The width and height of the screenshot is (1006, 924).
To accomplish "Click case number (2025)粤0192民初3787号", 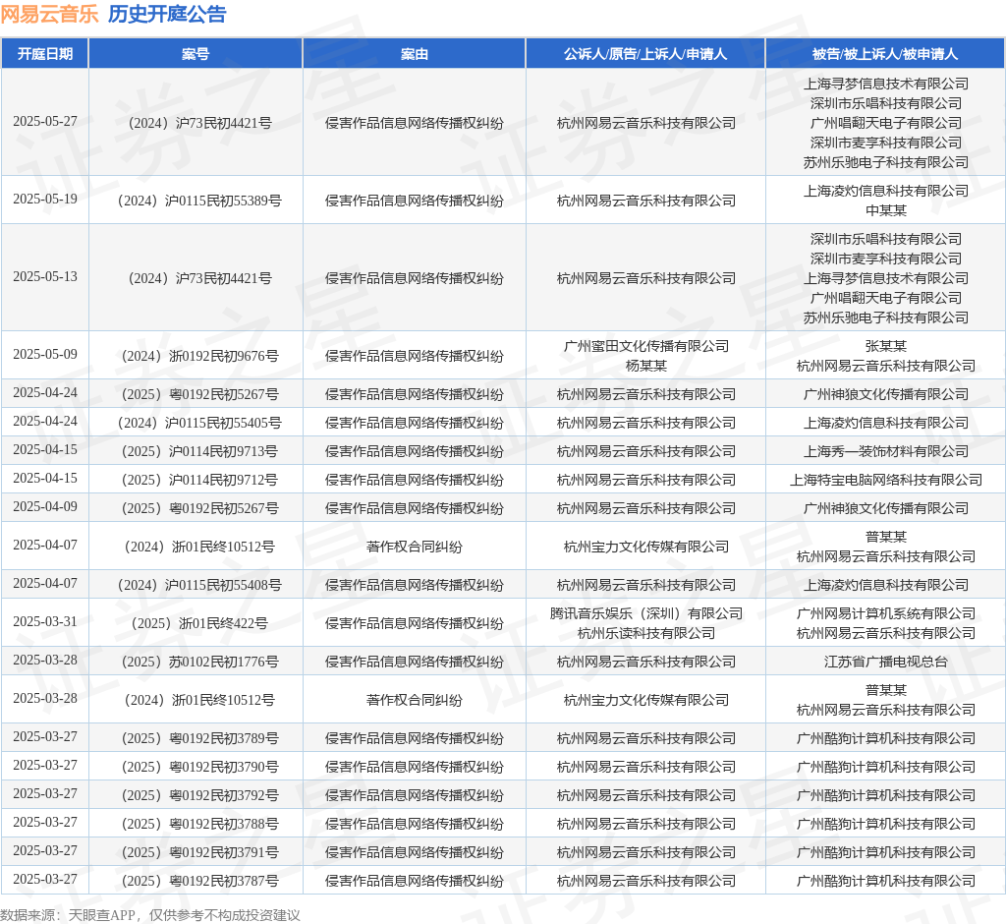I will [199, 881].
